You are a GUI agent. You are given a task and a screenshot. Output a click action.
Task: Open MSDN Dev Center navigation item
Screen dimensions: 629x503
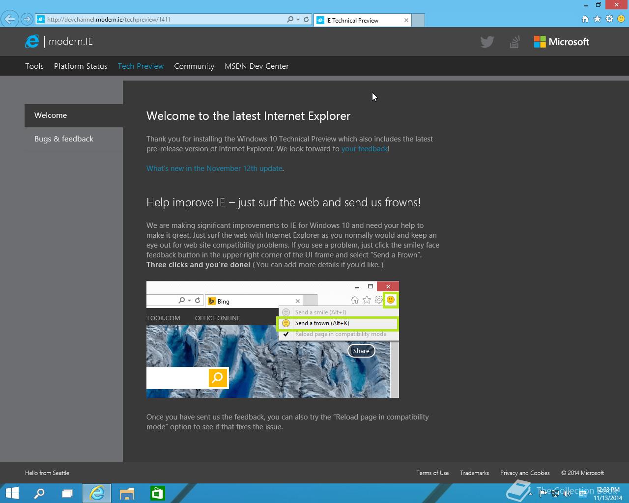(x=257, y=66)
